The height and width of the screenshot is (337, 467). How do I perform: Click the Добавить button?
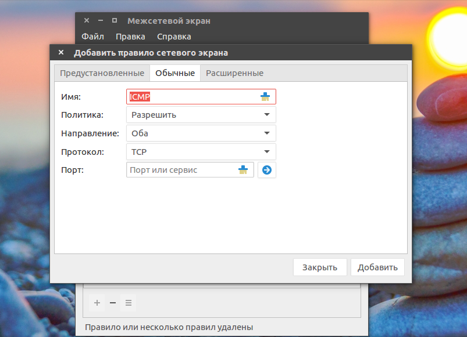(x=377, y=267)
